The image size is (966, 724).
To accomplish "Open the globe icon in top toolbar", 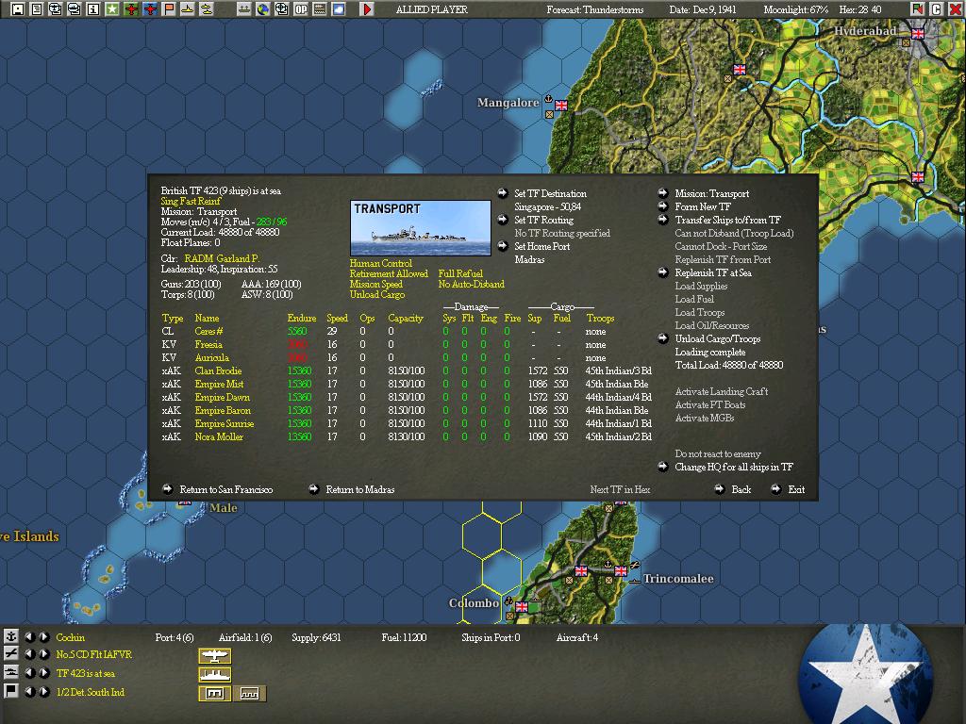I will pos(263,9).
